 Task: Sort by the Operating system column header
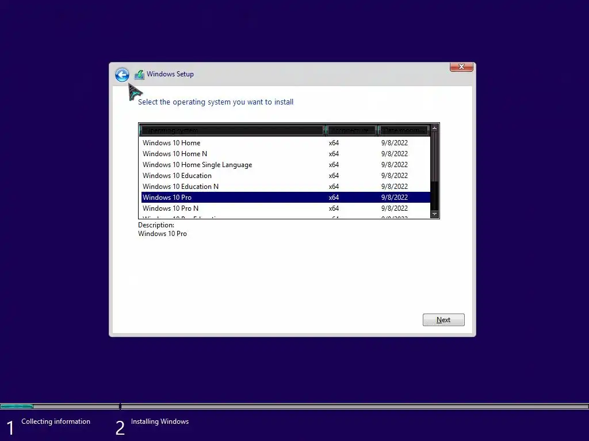[x=232, y=130]
